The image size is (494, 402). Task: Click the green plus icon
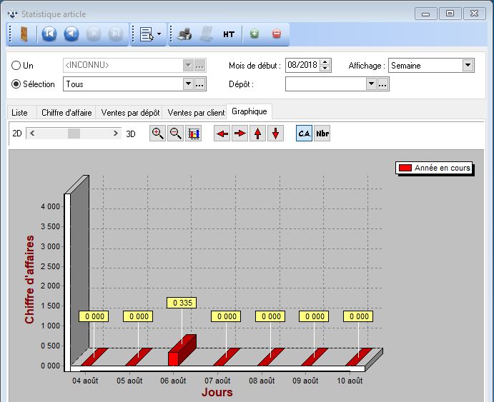(255, 34)
